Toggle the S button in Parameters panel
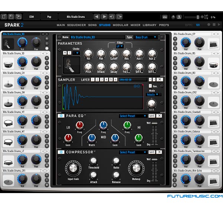223x205 pixels. (70, 53)
